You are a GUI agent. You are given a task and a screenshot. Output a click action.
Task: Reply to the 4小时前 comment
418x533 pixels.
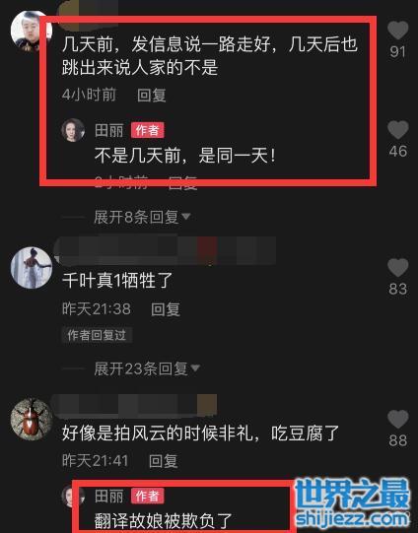[x=152, y=95]
